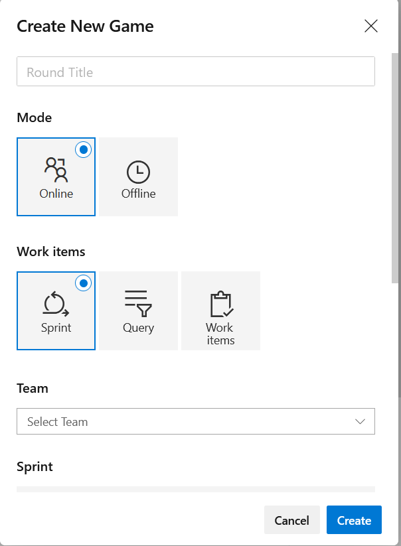This screenshot has width=401, height=546.
Task: Click the blue radio dot on Online card
Action: (x=84, y=150)
